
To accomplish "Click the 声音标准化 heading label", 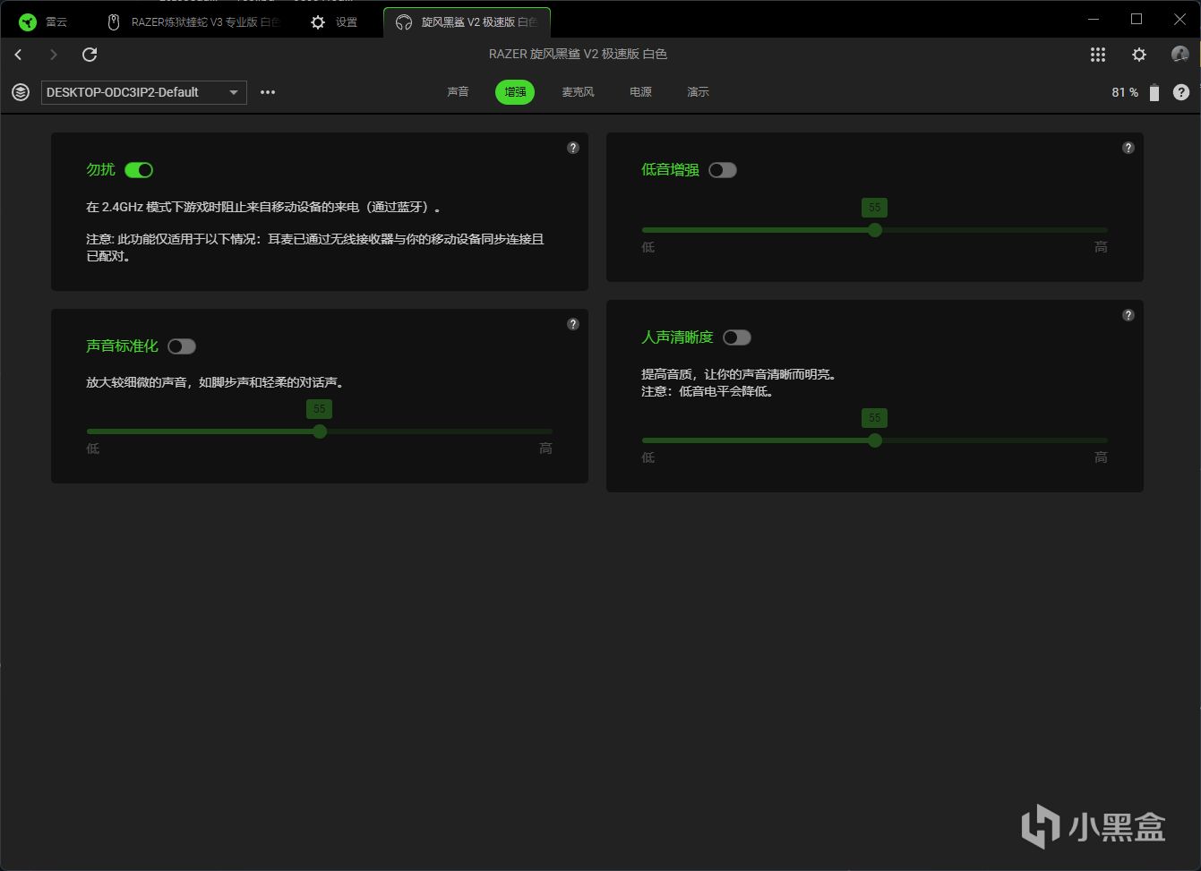I will point(122,346).
